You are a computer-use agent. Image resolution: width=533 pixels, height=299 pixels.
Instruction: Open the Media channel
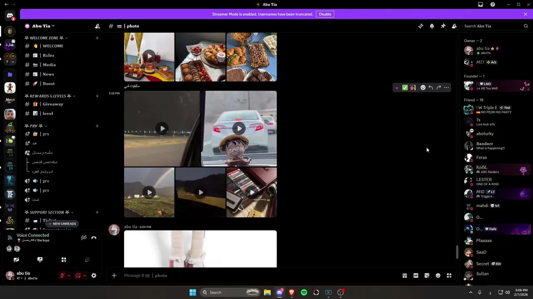[x=62, y=65]
